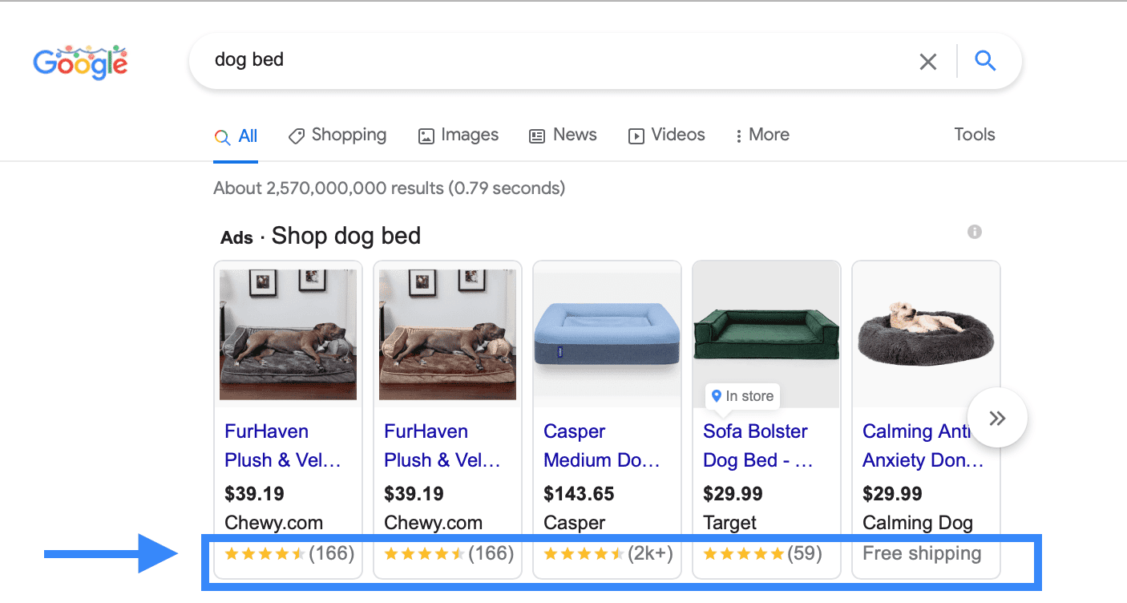1127x603 pixels.
Task: Open the Sofa Bolster Dog Bed from Target
Action: pyautogui.click(x=755, y=445)
